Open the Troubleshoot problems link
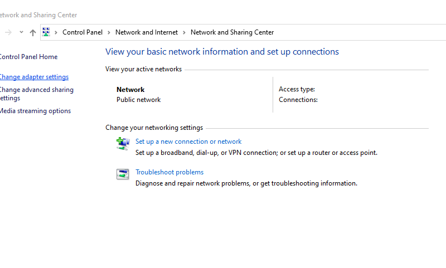 [x=169, y=172]
